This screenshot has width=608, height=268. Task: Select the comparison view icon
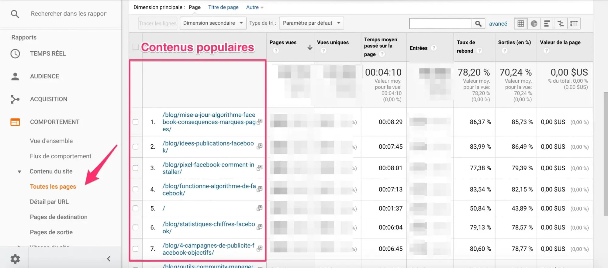tap(560, 23)
